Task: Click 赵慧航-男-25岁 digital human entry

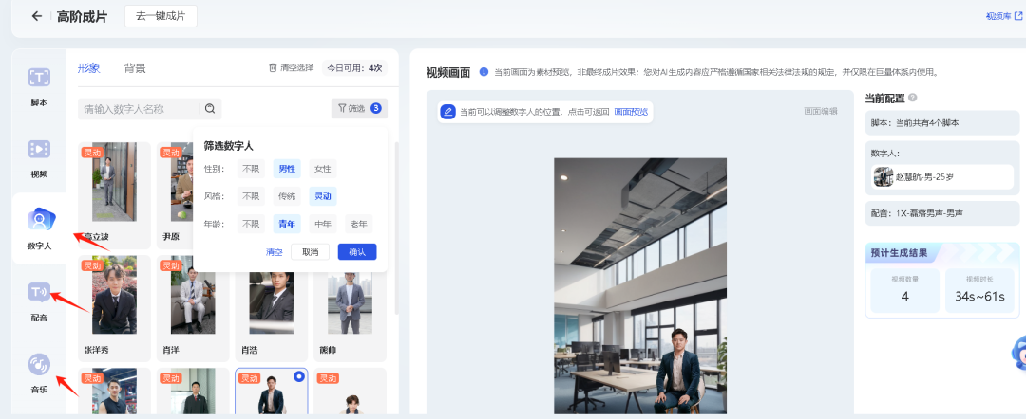Action: [x=943, y=177]
